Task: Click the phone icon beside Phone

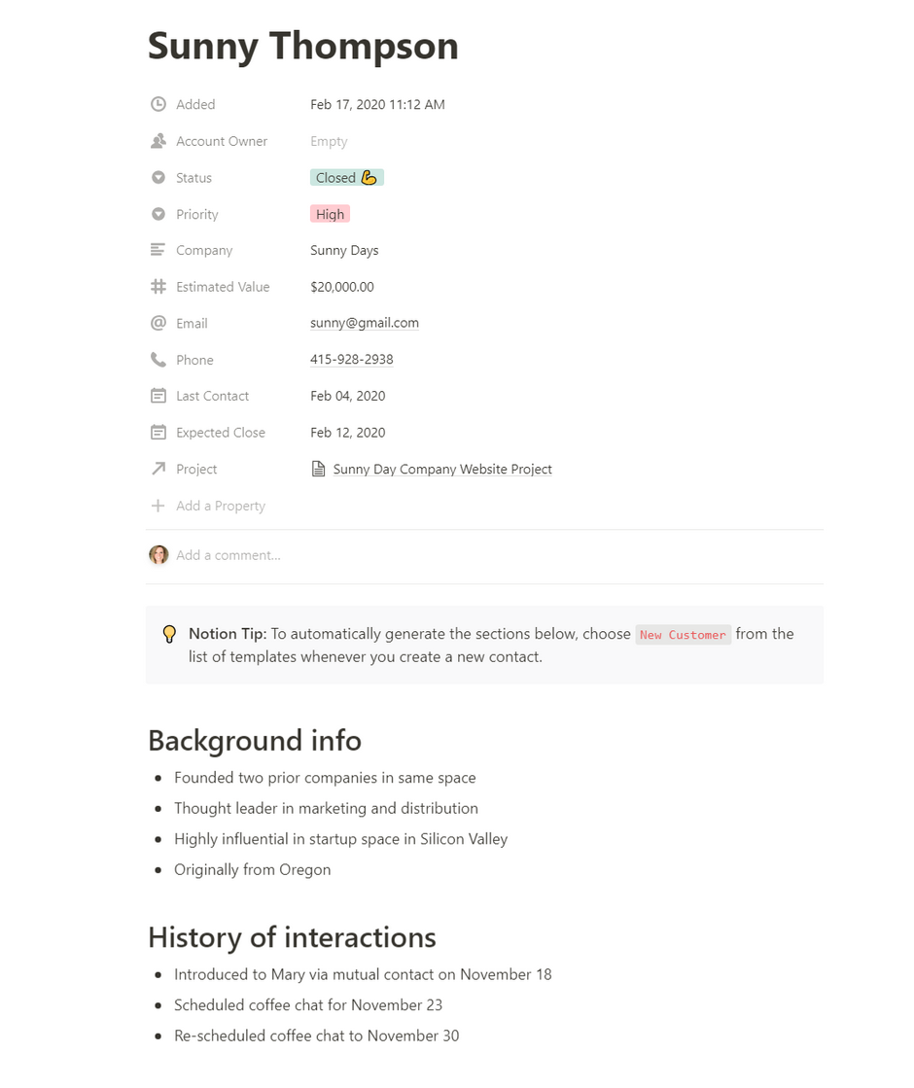Action: (158, 360)
